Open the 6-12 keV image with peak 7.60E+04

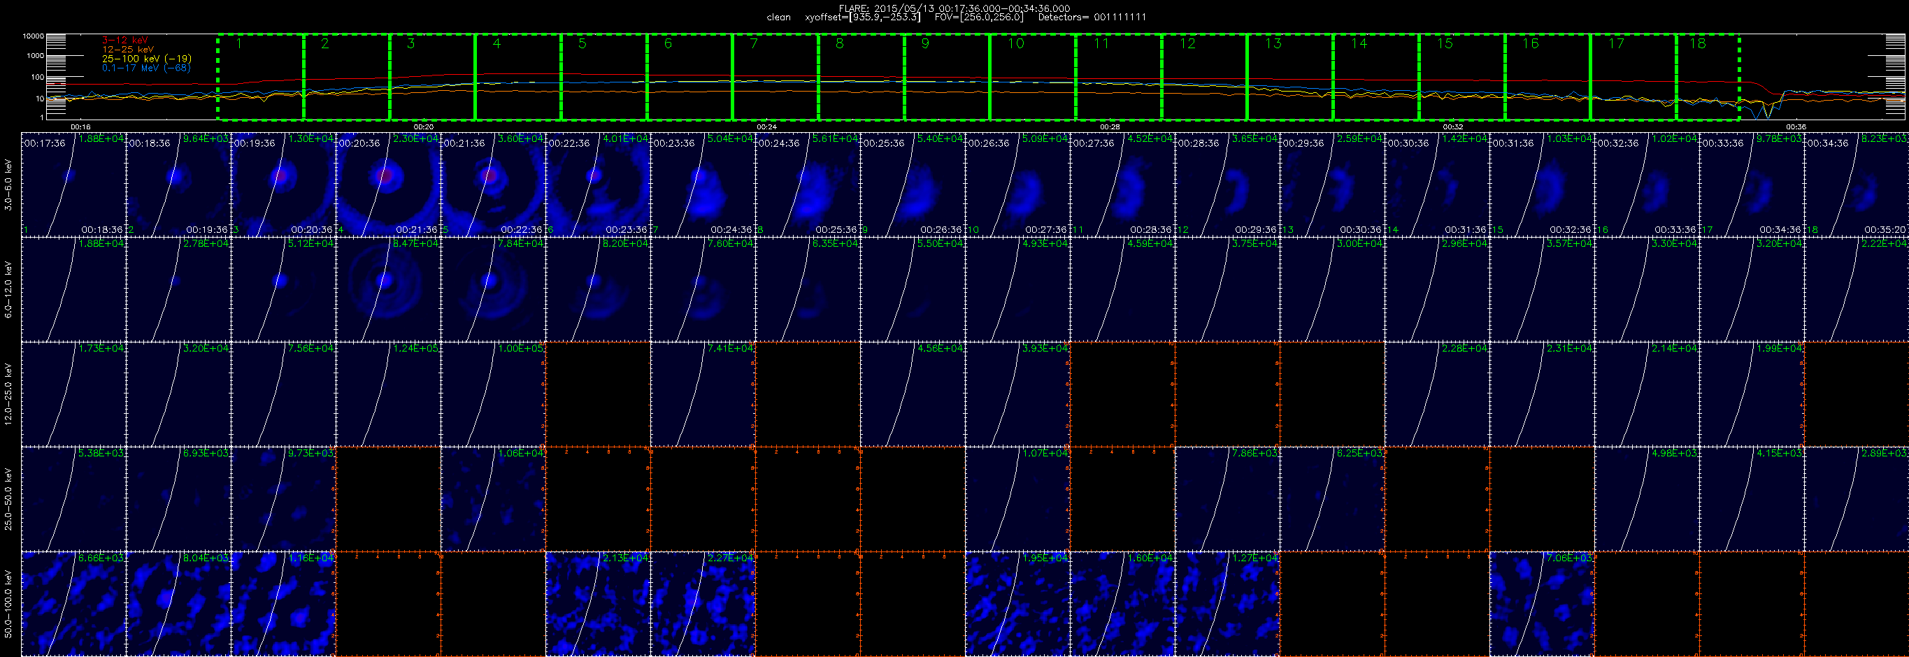point(703,289)
